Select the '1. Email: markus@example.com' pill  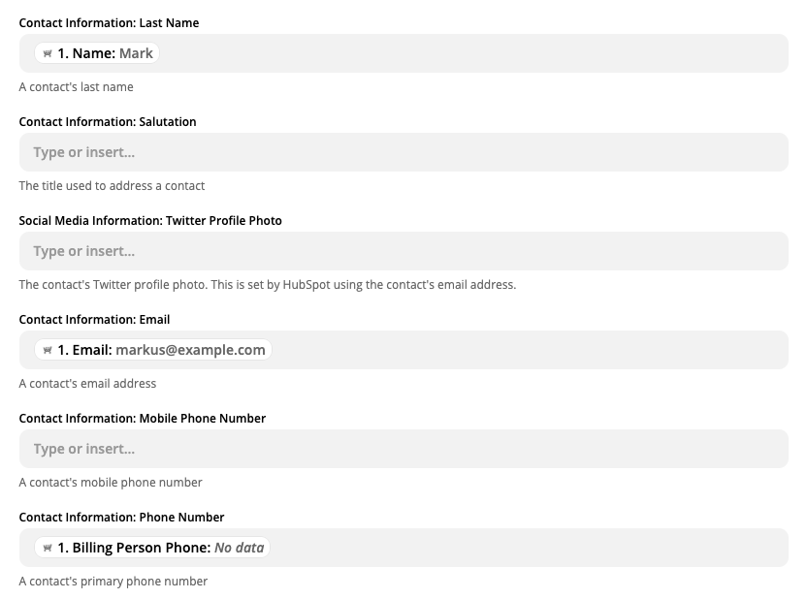tap(153, 350)
